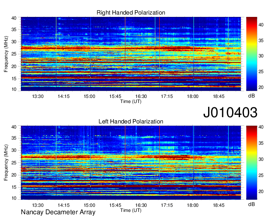Click the 40 MHz tick on bottom frequency axis
This screenshot has width=268, height=217.
pyautogui.click(x=14, y=127)
